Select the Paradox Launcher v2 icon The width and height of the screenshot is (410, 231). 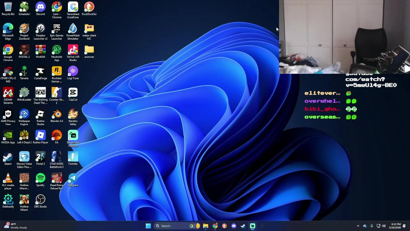point(40,32)
